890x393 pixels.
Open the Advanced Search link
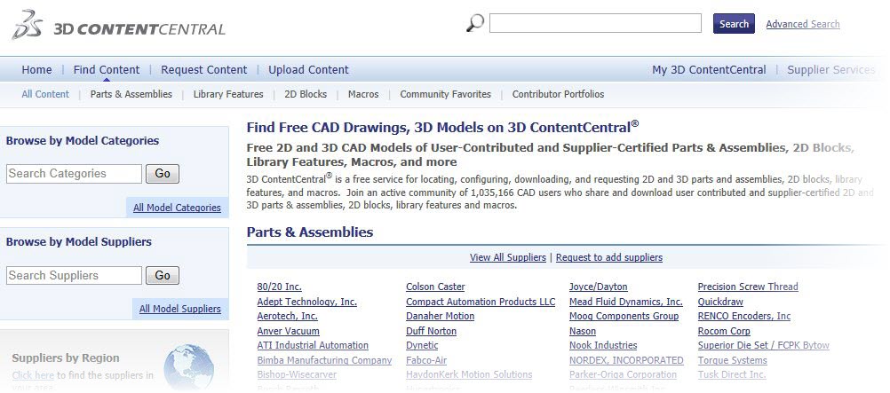coord(802,24)
